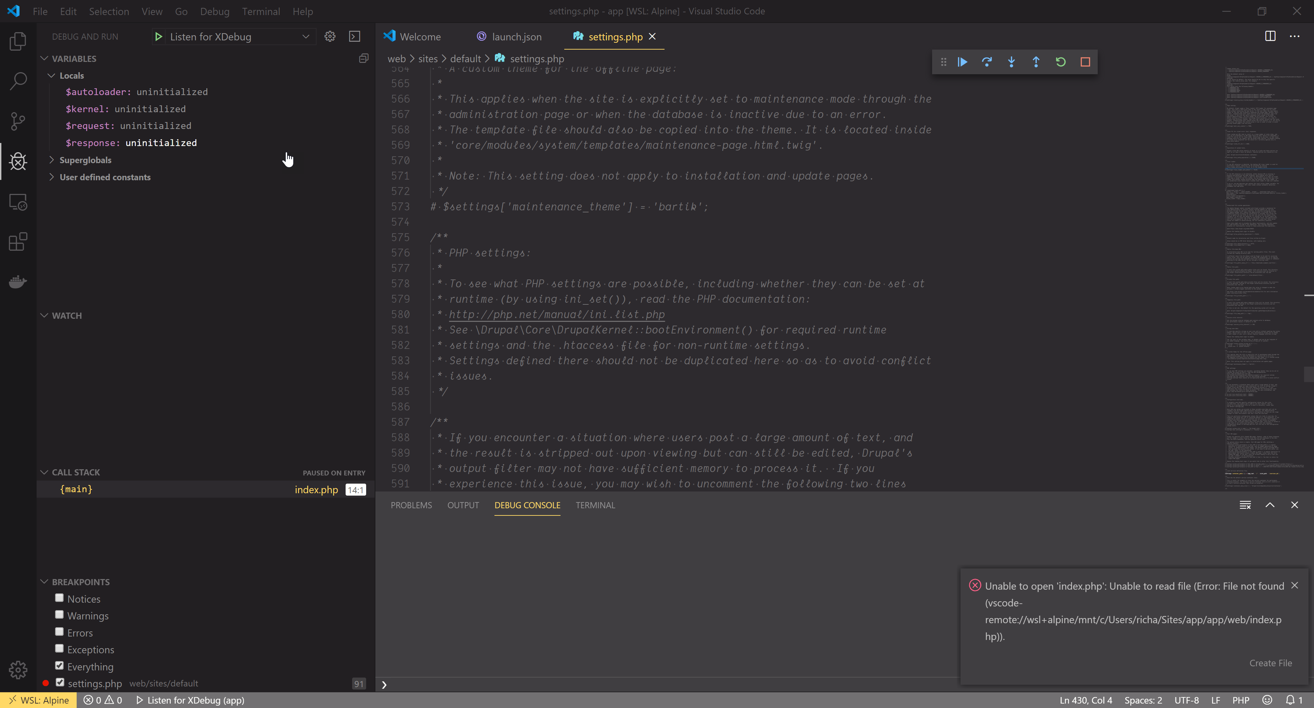Open the Explorer view in activity bar
1314x708 pixels.
click(x=18, y=41)
